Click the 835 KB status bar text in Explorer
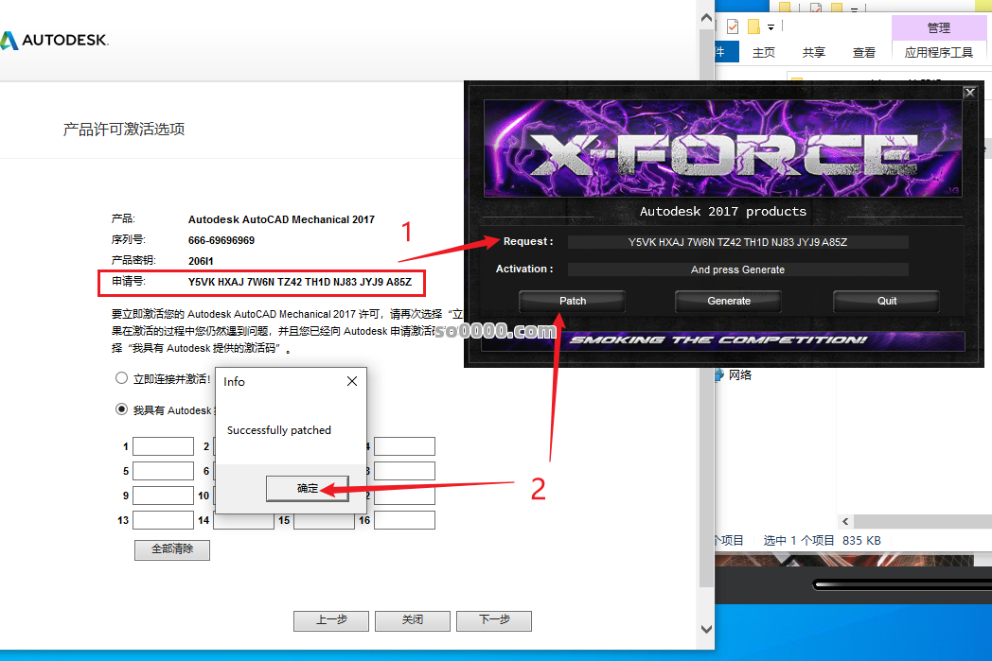This screenshot has width=992, height=661. point(861,541)
